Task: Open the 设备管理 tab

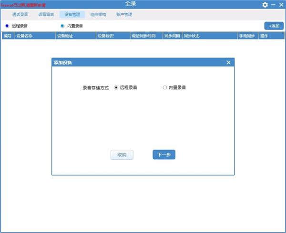Action: (x=72, y=15)
